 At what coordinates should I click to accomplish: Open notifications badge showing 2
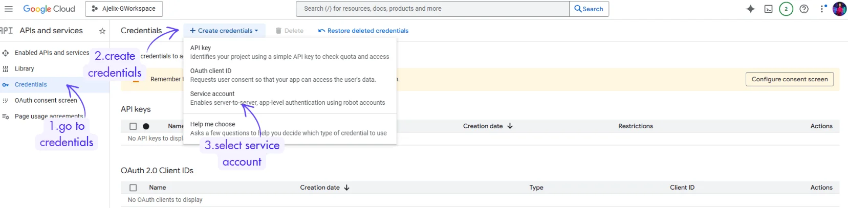point(786,9)
